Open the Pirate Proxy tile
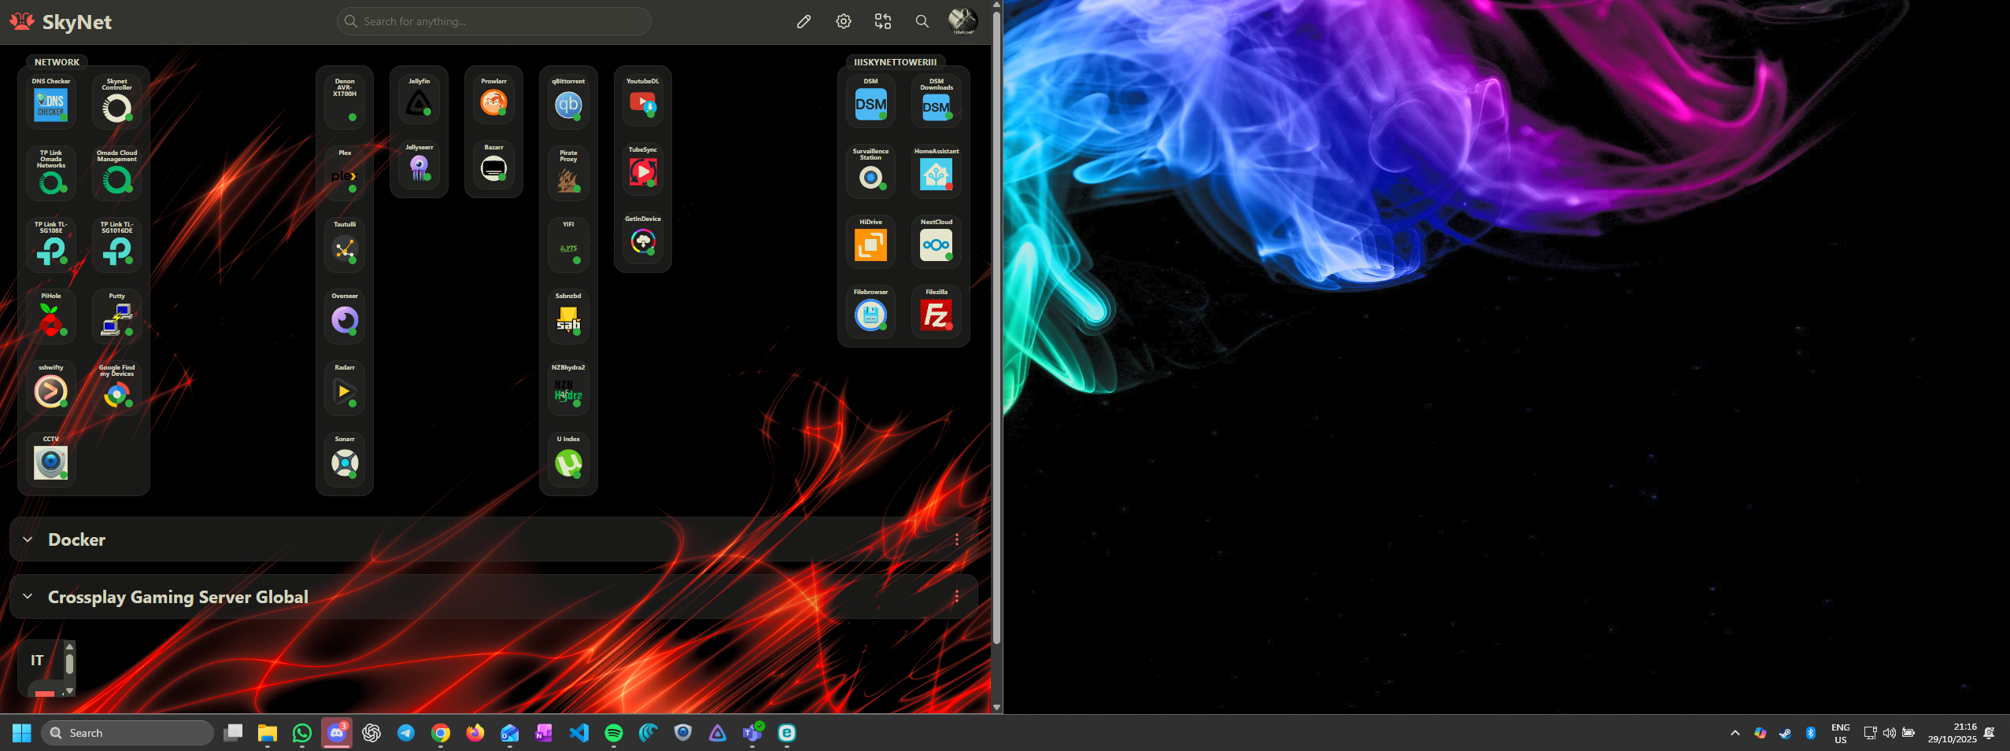 tap(568, 173)
